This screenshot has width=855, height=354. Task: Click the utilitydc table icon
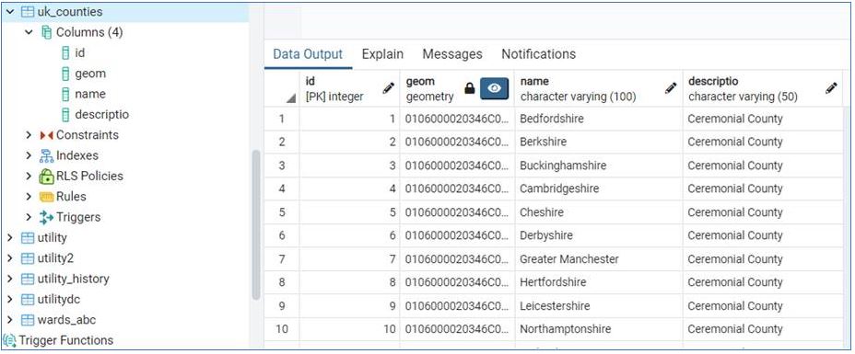point(28,300)
